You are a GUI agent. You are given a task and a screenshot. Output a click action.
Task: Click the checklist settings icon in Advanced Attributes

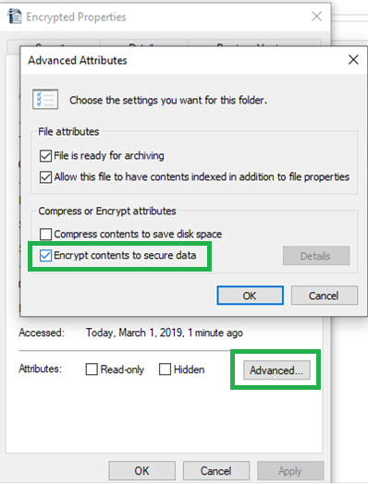[x=45, y=100]
